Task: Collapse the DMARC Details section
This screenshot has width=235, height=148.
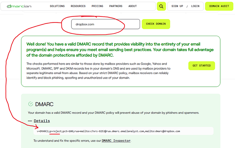Action: [x=39, y=121]
